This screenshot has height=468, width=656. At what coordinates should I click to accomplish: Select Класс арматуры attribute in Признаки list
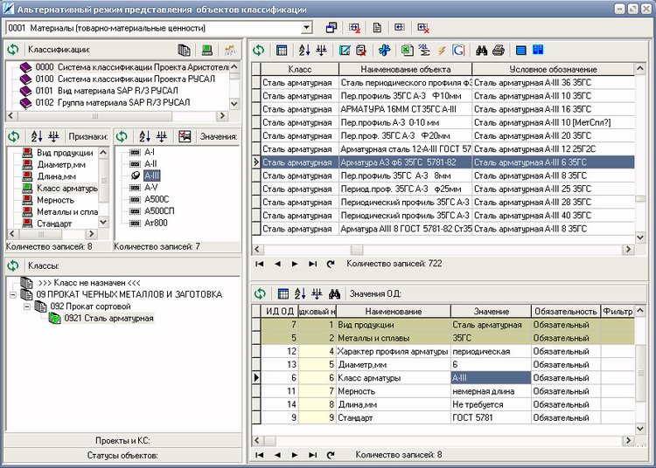pos(66,188)
